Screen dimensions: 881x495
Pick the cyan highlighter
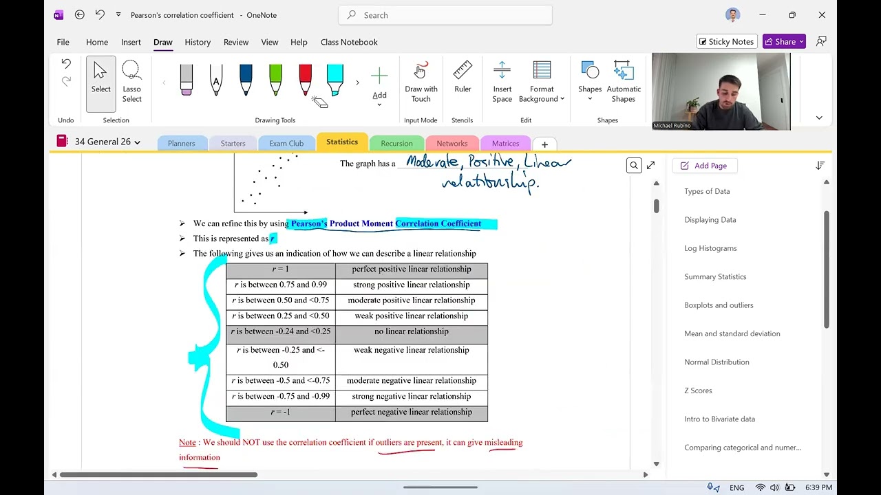pos(335,79)
